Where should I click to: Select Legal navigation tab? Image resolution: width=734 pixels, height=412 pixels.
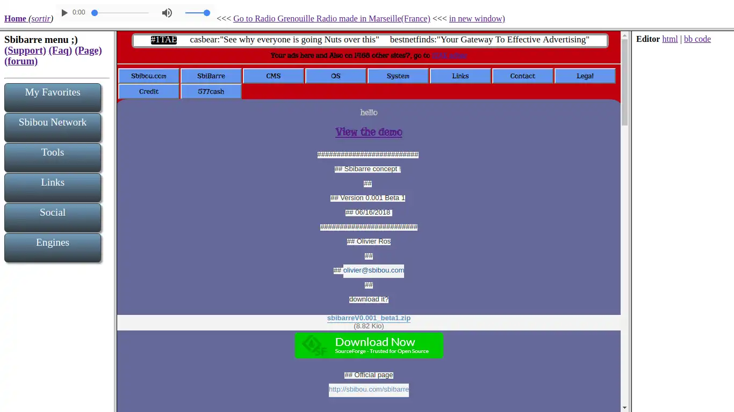coord(585,76)
